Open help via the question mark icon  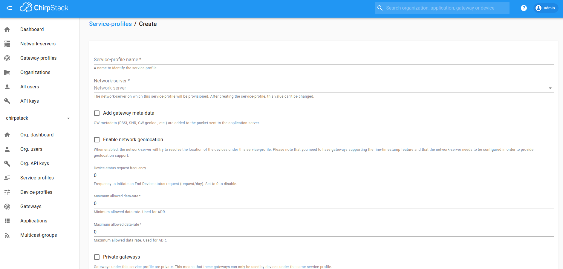[524, 8]
